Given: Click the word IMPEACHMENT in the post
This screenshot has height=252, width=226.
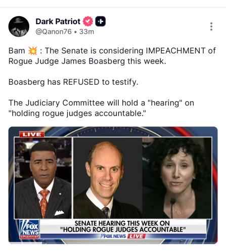Looking at the screenshot, I should [x=175, y=51].
